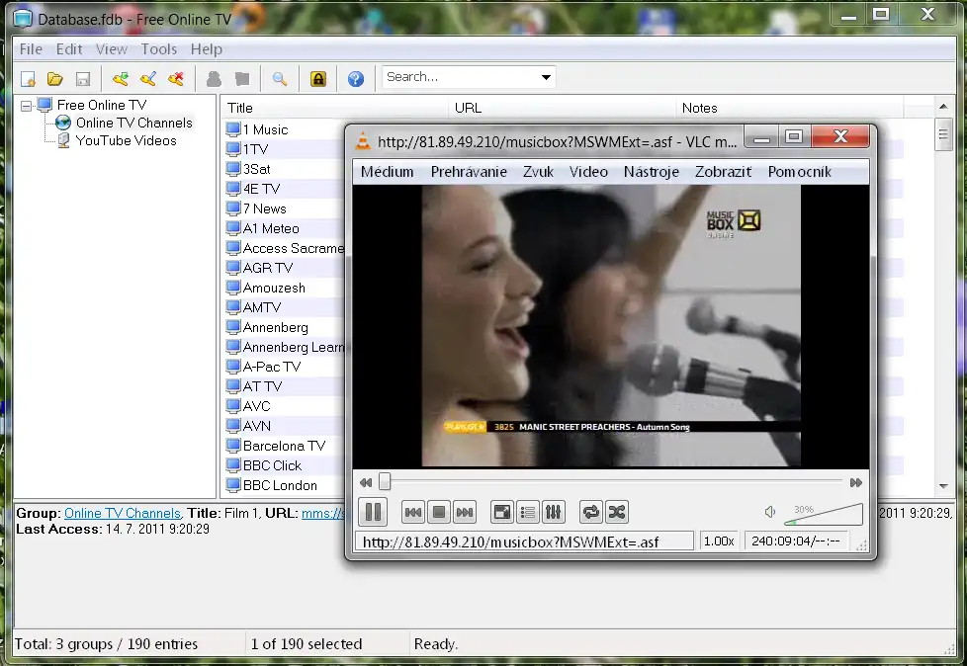The height and width of the screenshot is (666, 967).
Task: Click the grey flag toolbar icon
Action: click(x=242, y=79)
